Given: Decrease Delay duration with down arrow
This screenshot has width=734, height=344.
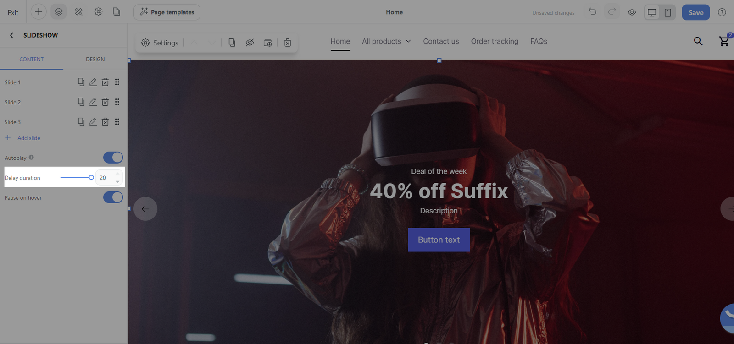Looking at the screenshot, I should (117, 182).
